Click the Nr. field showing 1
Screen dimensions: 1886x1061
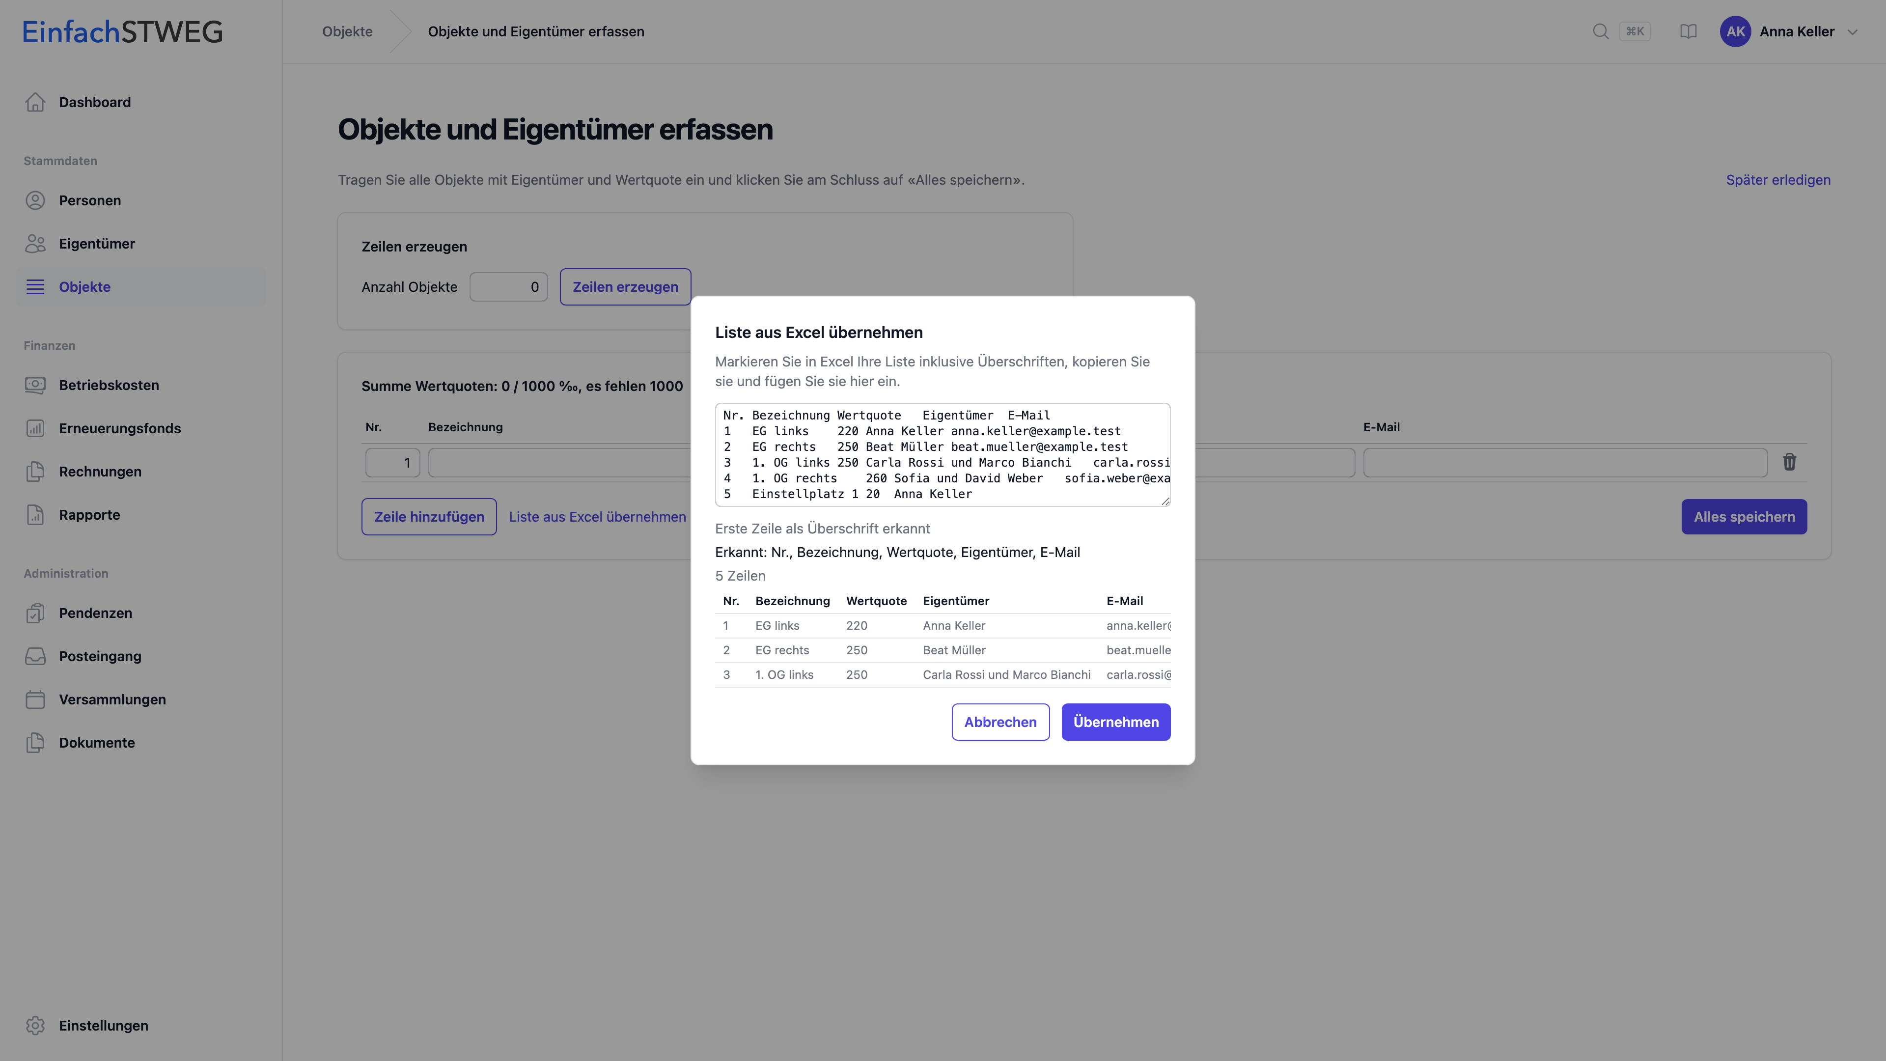click(x=392, y=463)
